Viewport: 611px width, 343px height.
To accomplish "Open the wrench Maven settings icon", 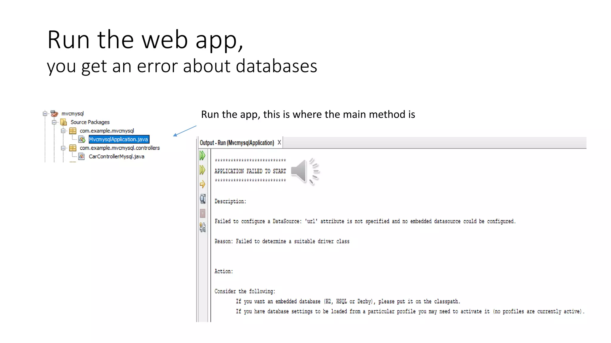I will [203, 227].
